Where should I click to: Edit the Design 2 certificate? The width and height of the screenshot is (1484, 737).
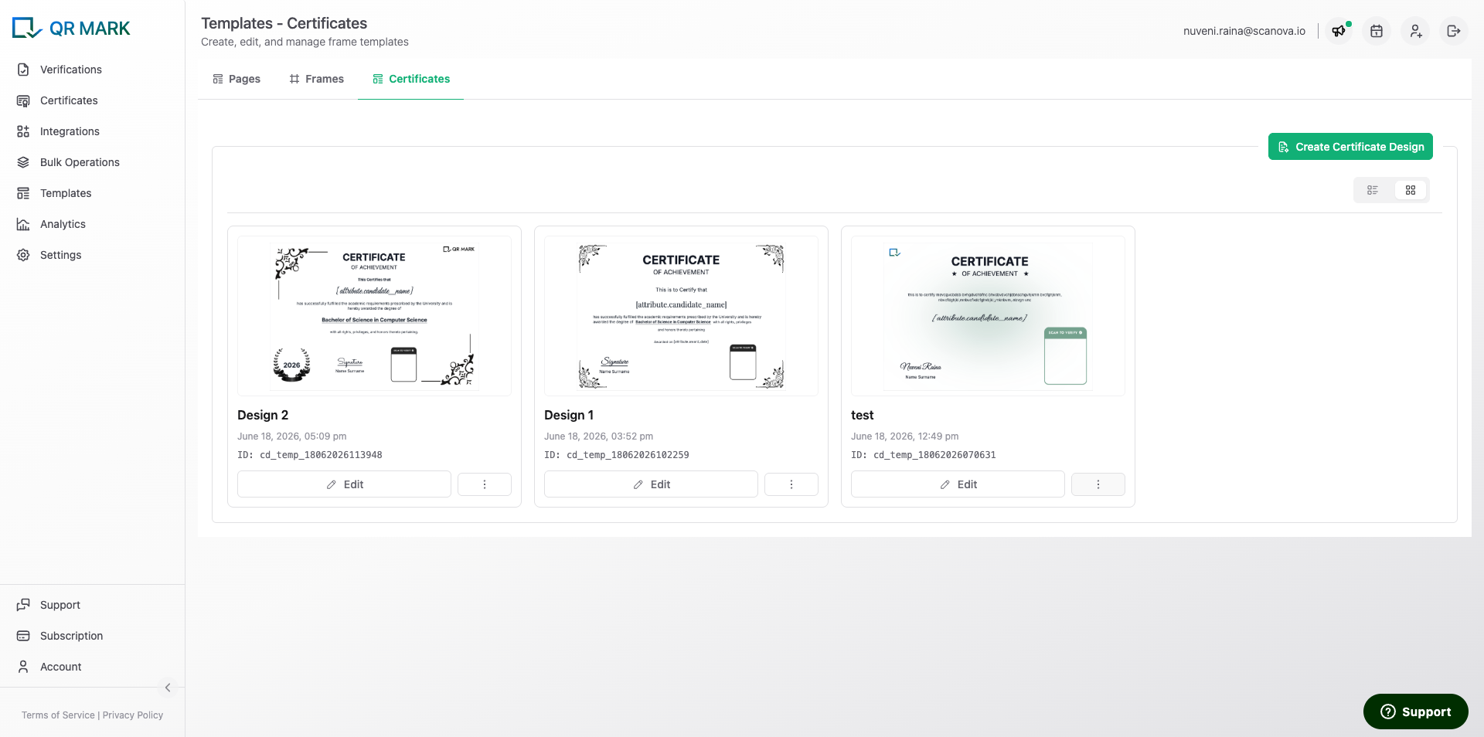(x=344, y=484)
